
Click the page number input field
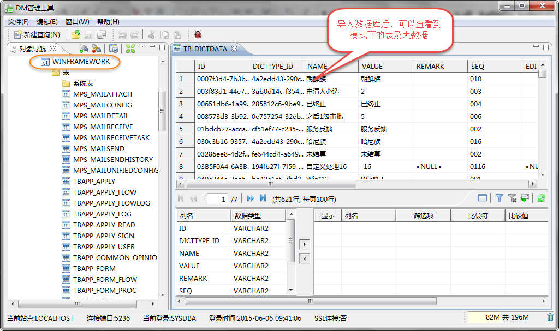(217, 199)
